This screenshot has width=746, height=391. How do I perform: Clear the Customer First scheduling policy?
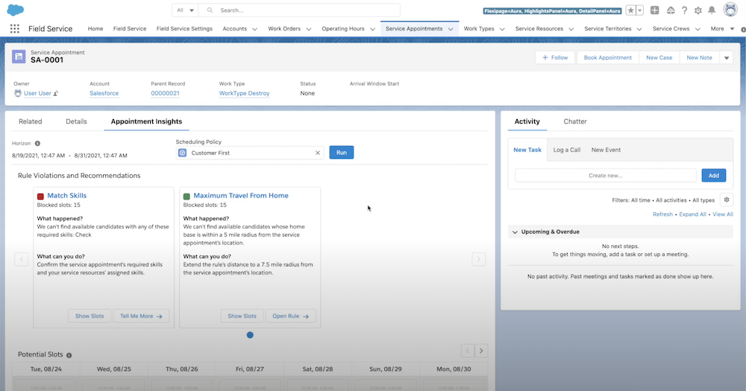[317, 153]
